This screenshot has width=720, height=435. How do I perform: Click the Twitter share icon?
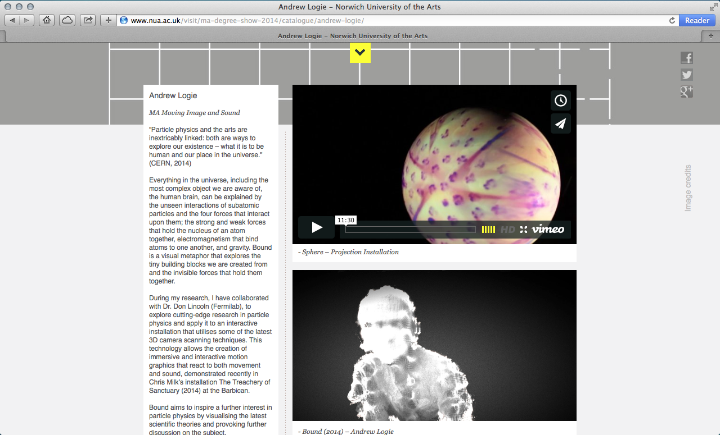click(686, 75)
